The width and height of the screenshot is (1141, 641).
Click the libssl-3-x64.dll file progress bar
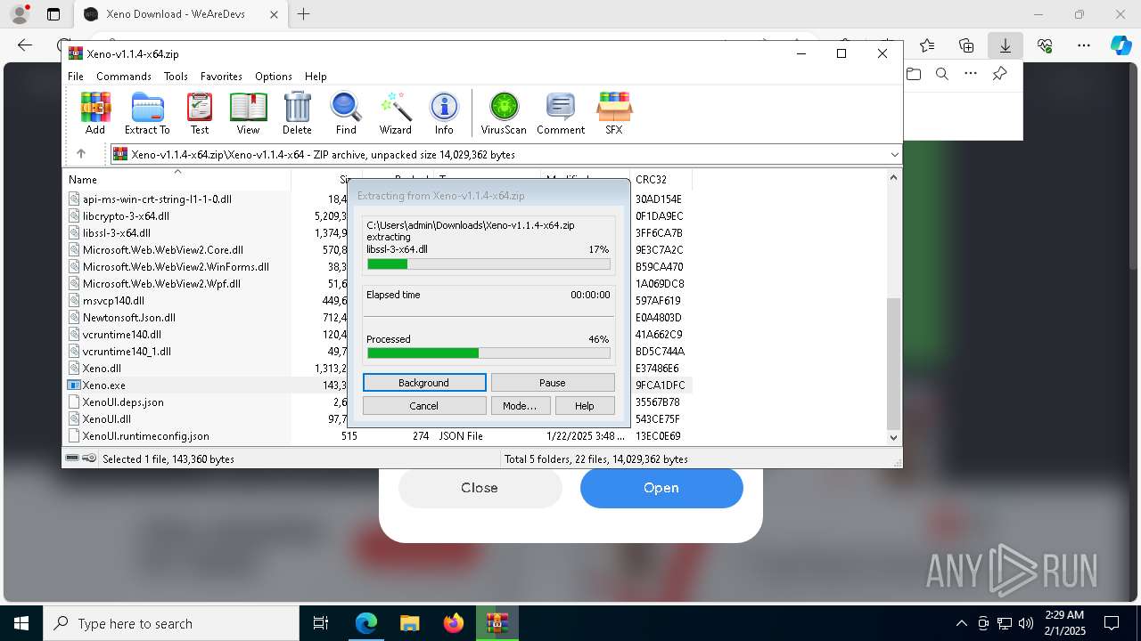coord(488,264)
